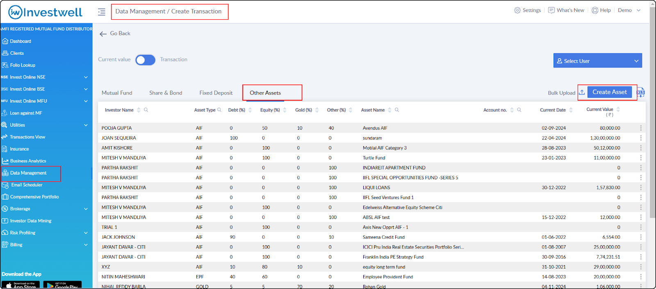Image resolution: width=656 pixels, height=289 pixels.
Task: Open row options for POOJA GUPTA
Action: click(641, 128)
